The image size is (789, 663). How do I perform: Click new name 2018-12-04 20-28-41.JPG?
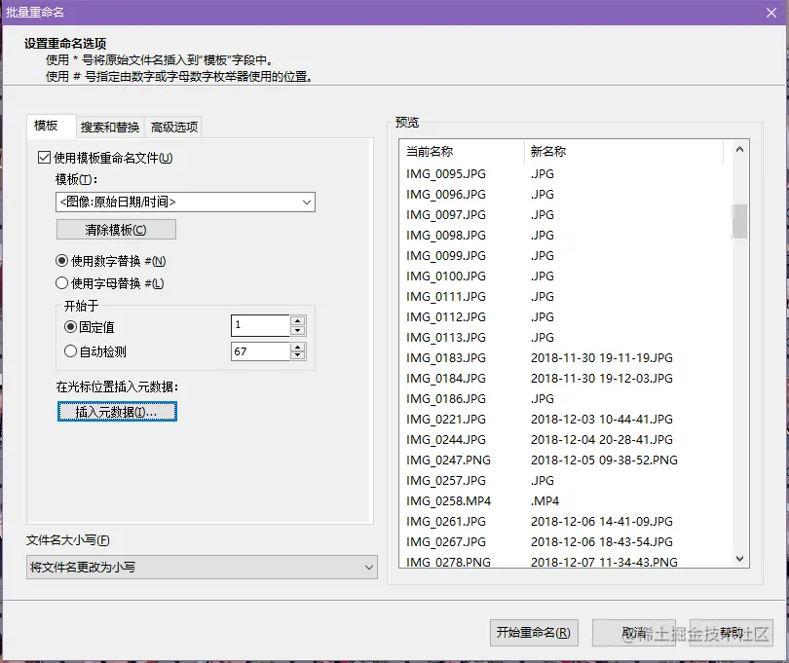(602, 440)
